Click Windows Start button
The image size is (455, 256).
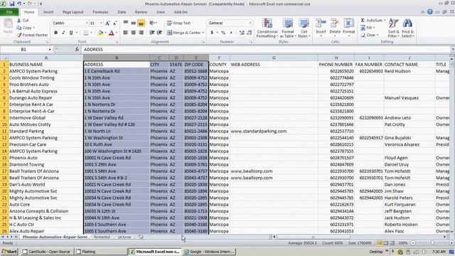pos(9,252)
